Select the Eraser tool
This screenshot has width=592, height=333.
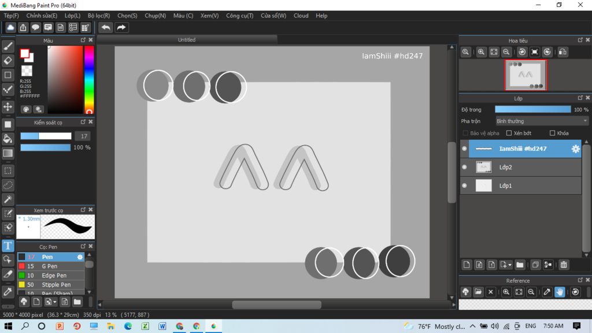pyautogui.click(x=8, y=60)
